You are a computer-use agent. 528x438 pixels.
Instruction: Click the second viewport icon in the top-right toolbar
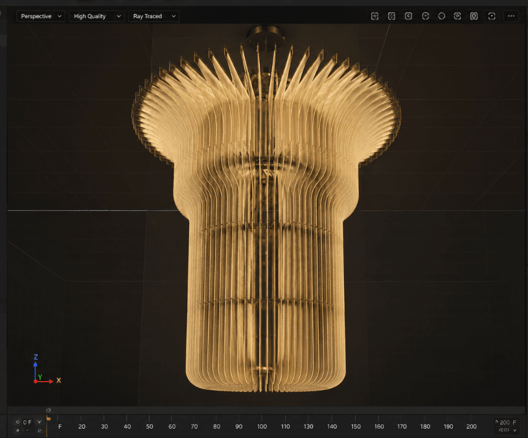click(391, 16)
